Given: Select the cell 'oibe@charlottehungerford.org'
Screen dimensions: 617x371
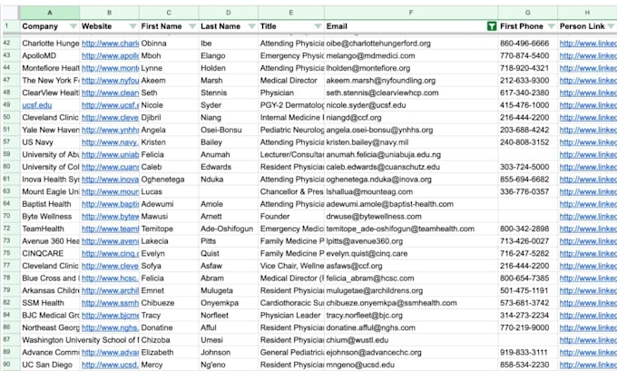Looking at the screenshot, I should (x=411, y=44).
